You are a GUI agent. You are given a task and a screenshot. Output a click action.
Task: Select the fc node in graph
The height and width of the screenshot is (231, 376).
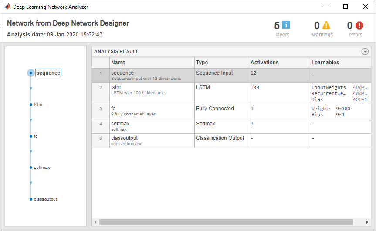(31, 136)
